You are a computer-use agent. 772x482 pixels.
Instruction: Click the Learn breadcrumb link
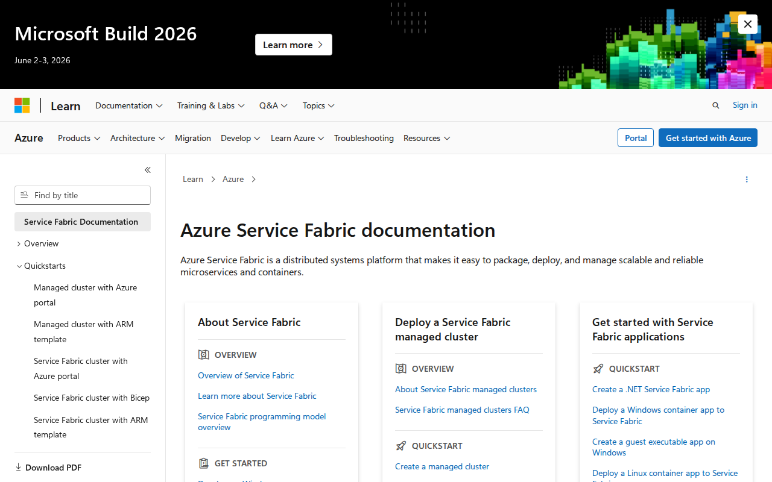tap(193, 179)
